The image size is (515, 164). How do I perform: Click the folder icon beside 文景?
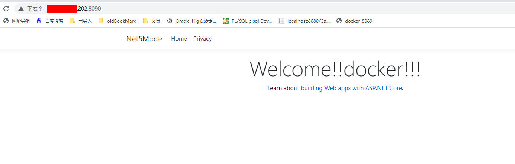click(x=145, y=21)
